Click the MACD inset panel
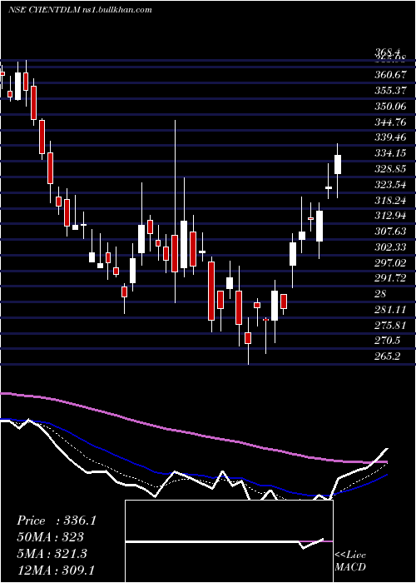 (229, 541)
